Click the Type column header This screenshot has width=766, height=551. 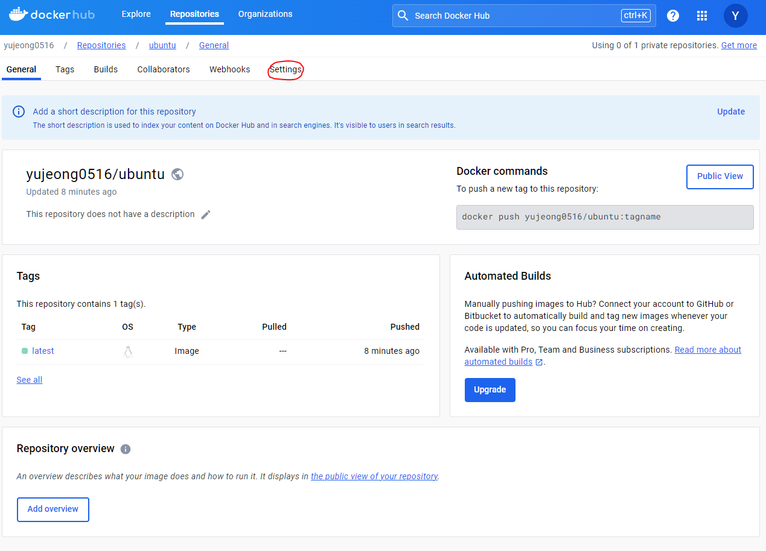pos(187,327)
